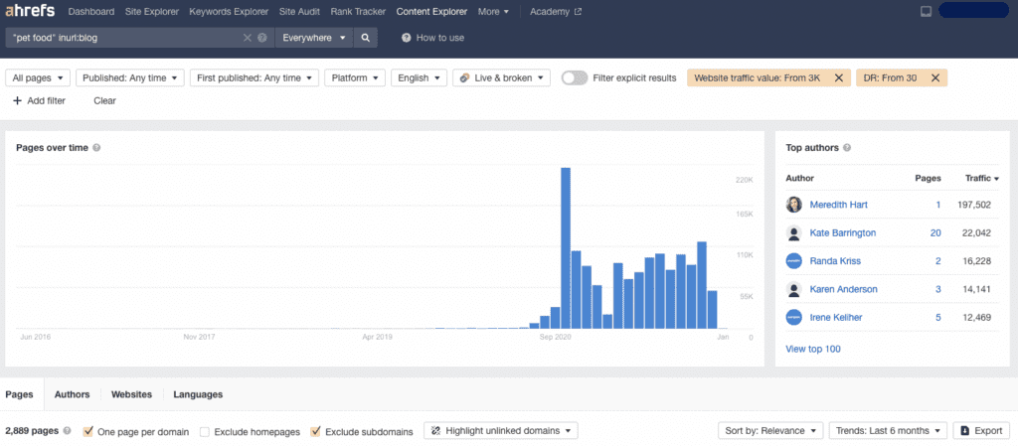Clear search query with X icon
Image resolution: width=1018 pixels, height=446 pixels.
(248, 38)
